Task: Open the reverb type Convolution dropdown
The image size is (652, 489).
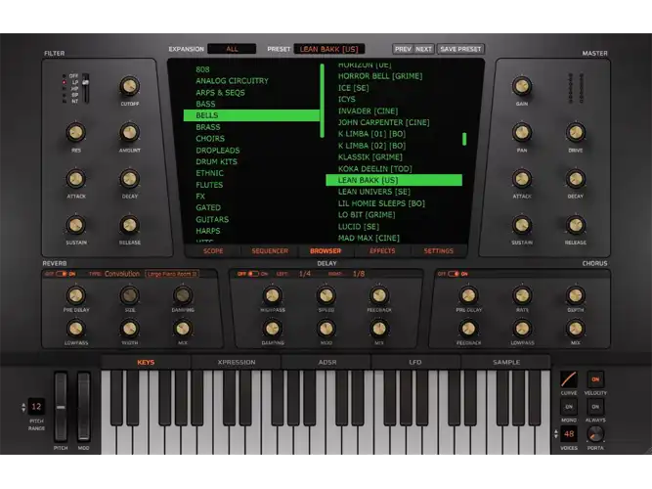Action: 122,274
